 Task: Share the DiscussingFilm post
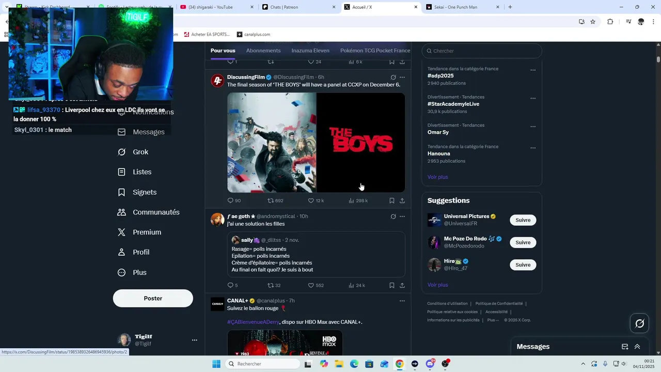tap(402, 200)
